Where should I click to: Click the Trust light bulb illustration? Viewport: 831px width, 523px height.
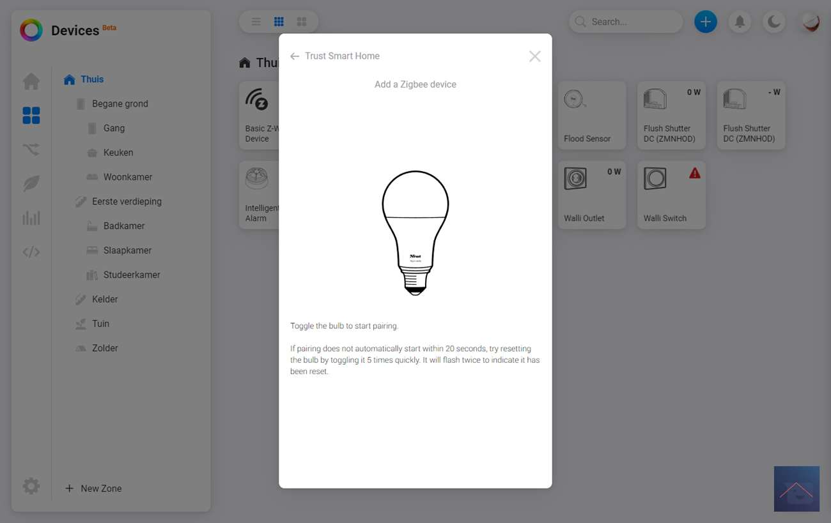(x=415, y=232)
